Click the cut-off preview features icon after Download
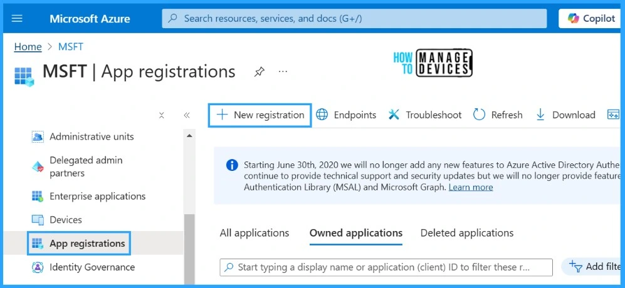 click(x=613, y=115)
